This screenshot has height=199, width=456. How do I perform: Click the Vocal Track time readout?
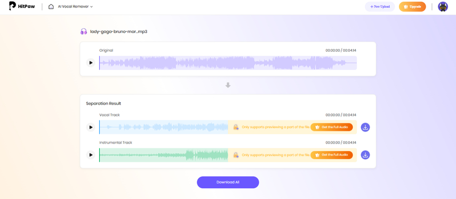tap(341, 115)
